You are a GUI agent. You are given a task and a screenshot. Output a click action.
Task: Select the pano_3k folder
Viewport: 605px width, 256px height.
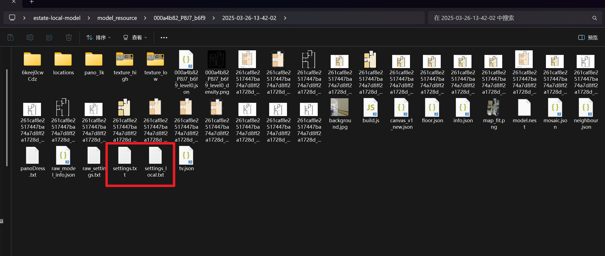click(94, 63)
